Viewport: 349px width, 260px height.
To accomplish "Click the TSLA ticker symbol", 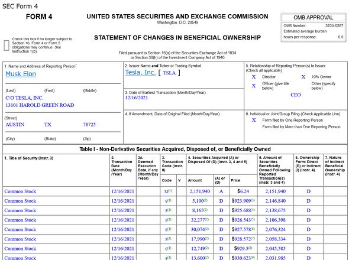I will (x=169, y=73).
